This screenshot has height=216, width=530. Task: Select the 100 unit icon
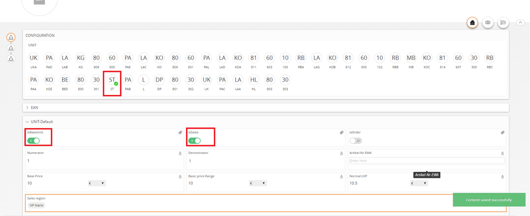click(x=285, y=58)
